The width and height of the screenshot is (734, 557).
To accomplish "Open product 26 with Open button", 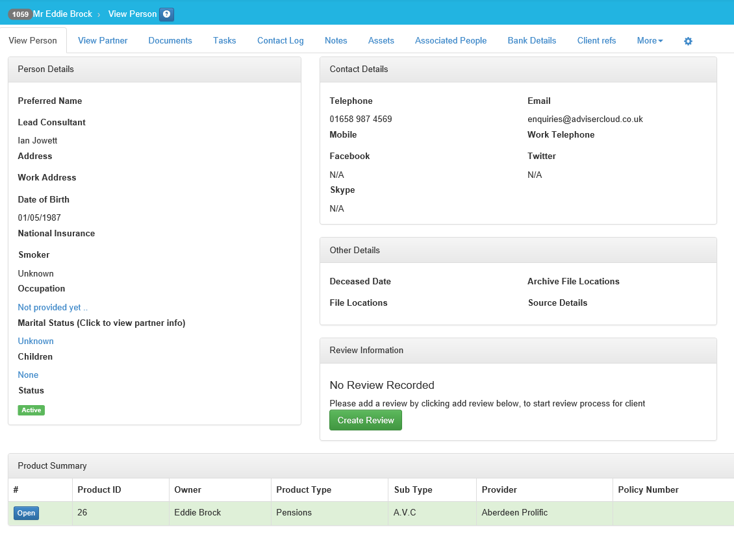I will click(x=26, y=513).
